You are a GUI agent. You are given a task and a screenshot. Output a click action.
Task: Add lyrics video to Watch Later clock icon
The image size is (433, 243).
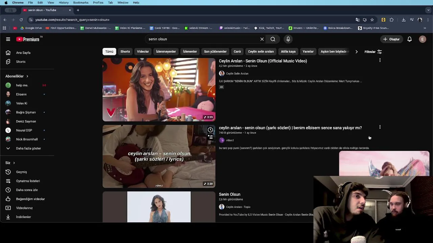point(210,130)
